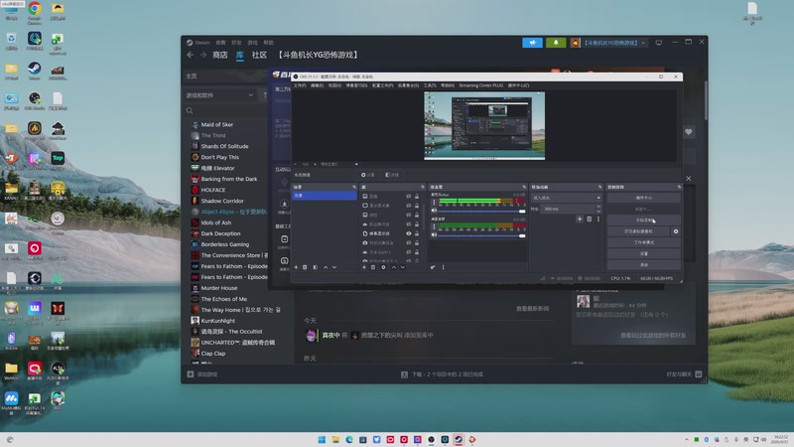Click 添加游戏 in Steam bottom bar
This screenshot has height=447, width=794.
(x=202, y=374)
